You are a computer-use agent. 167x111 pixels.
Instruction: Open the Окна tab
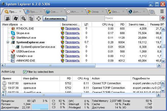(95, 12)
